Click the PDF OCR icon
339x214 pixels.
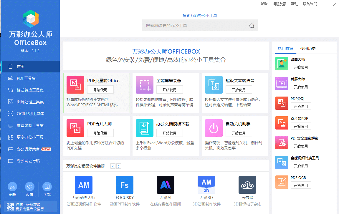[x=282, y=182]
